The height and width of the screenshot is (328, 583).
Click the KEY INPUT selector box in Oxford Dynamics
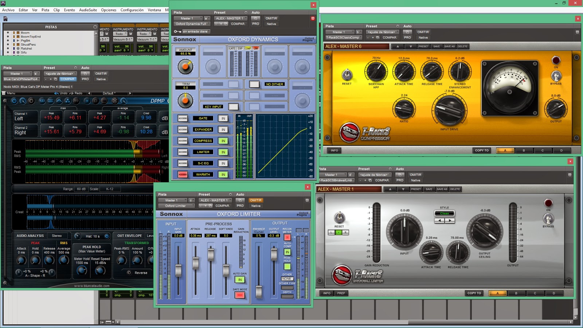[233, 107]
